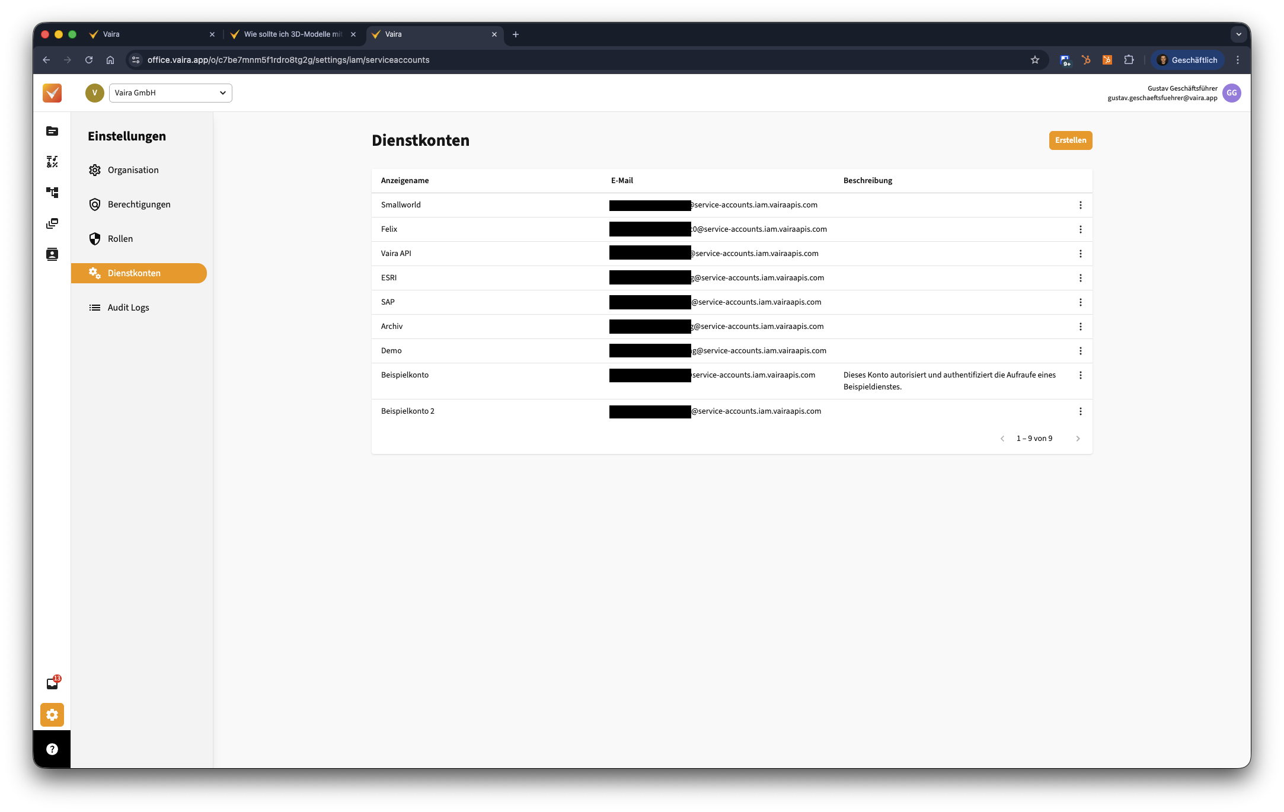Screen dimensions: 1284x812
Task: Open the Vaira GmbH organisation dropdown
Action: tap(170, 93)
